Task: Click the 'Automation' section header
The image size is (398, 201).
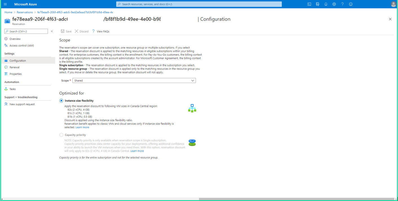Action: coord(12,82)
